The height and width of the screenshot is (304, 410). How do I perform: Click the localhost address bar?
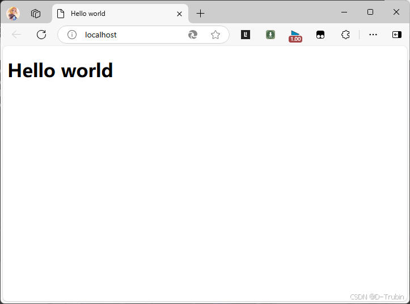point(143,35)
